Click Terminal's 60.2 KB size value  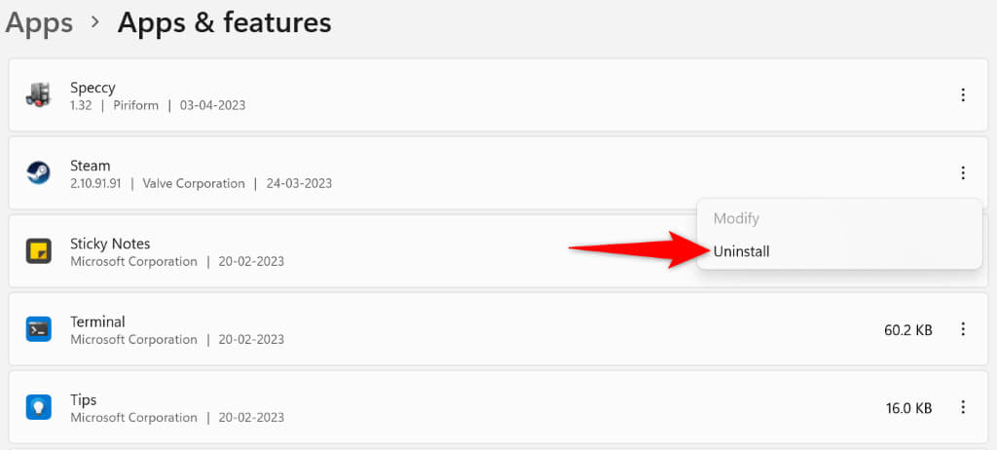pos(907,330)
